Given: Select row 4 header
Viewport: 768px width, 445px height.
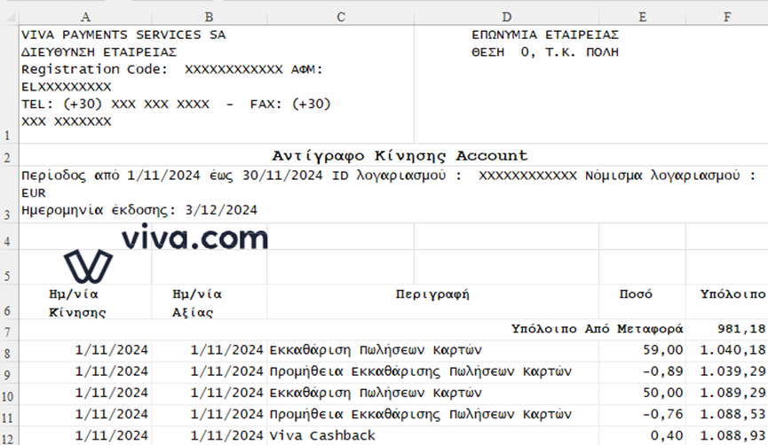Looking at the screenshot, I should [9, 237].
